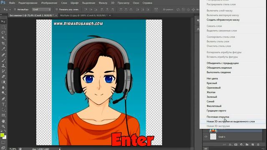Click Auto-Align Layers icon in options bar
Viewport: 267px width, 150px height.
point(156,10)
